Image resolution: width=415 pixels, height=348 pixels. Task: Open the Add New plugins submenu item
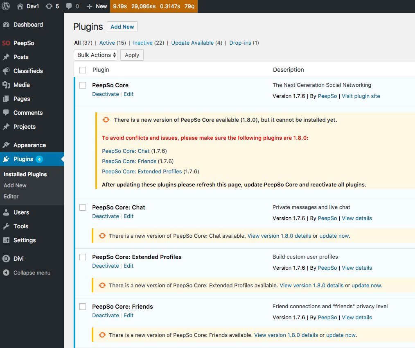[15, 186]
